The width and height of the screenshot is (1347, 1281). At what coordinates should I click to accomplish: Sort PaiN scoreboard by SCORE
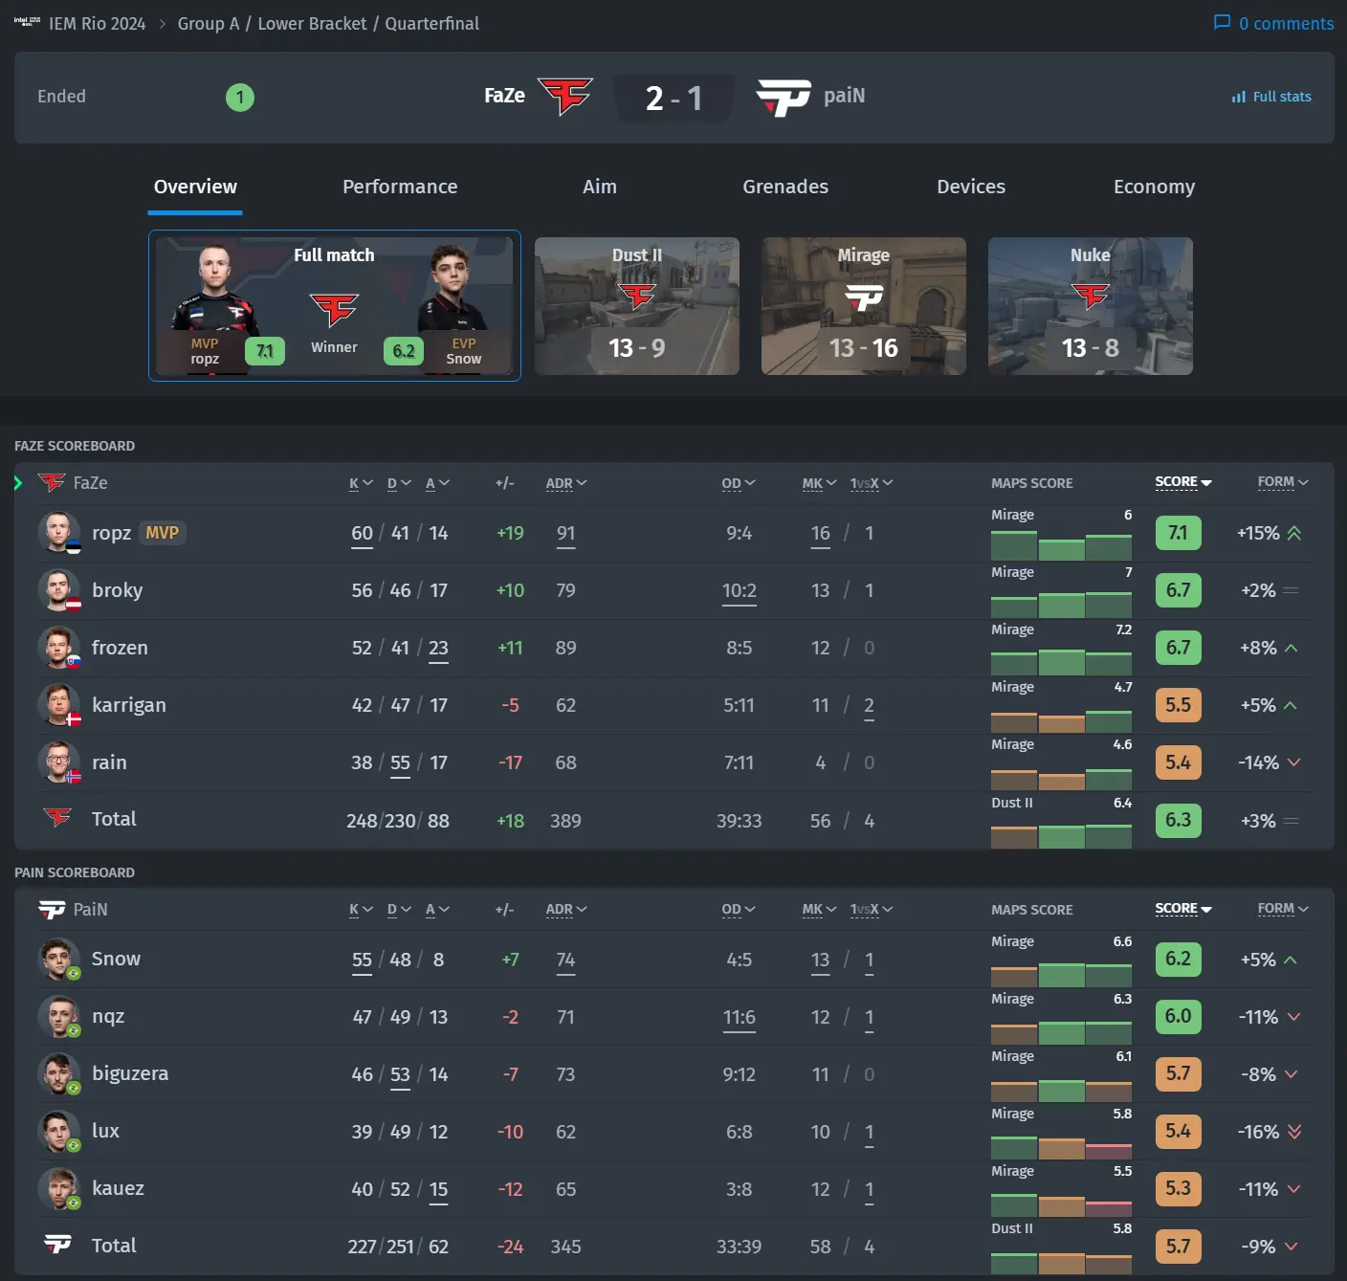[x=1183, y=909]
